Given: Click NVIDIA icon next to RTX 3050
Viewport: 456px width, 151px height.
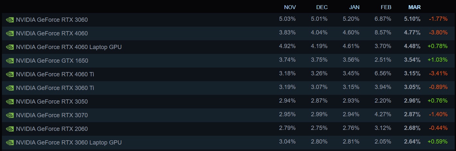Looking at the screenshot, I should [10, 102].
